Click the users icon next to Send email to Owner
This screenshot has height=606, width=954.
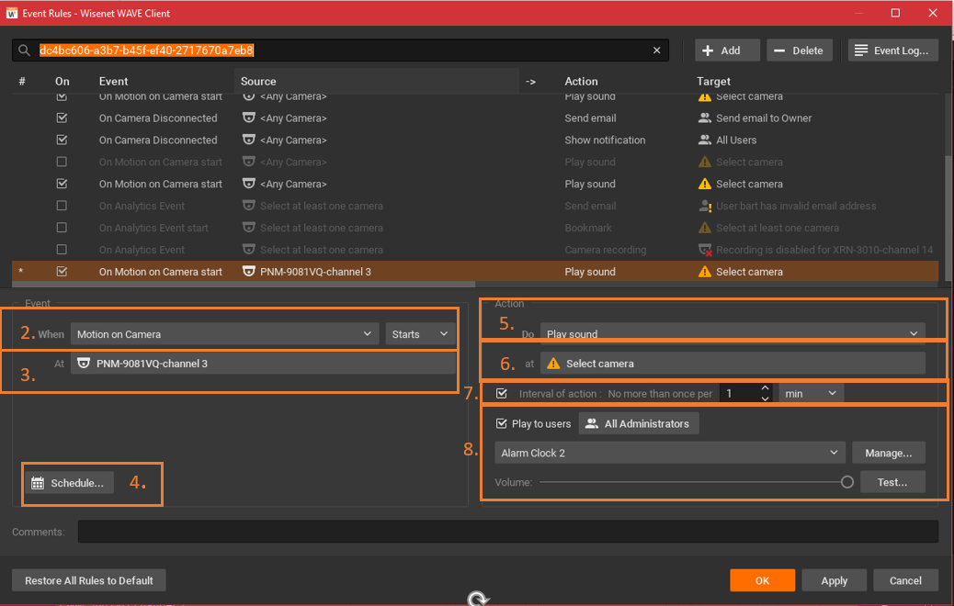[705, 118]
